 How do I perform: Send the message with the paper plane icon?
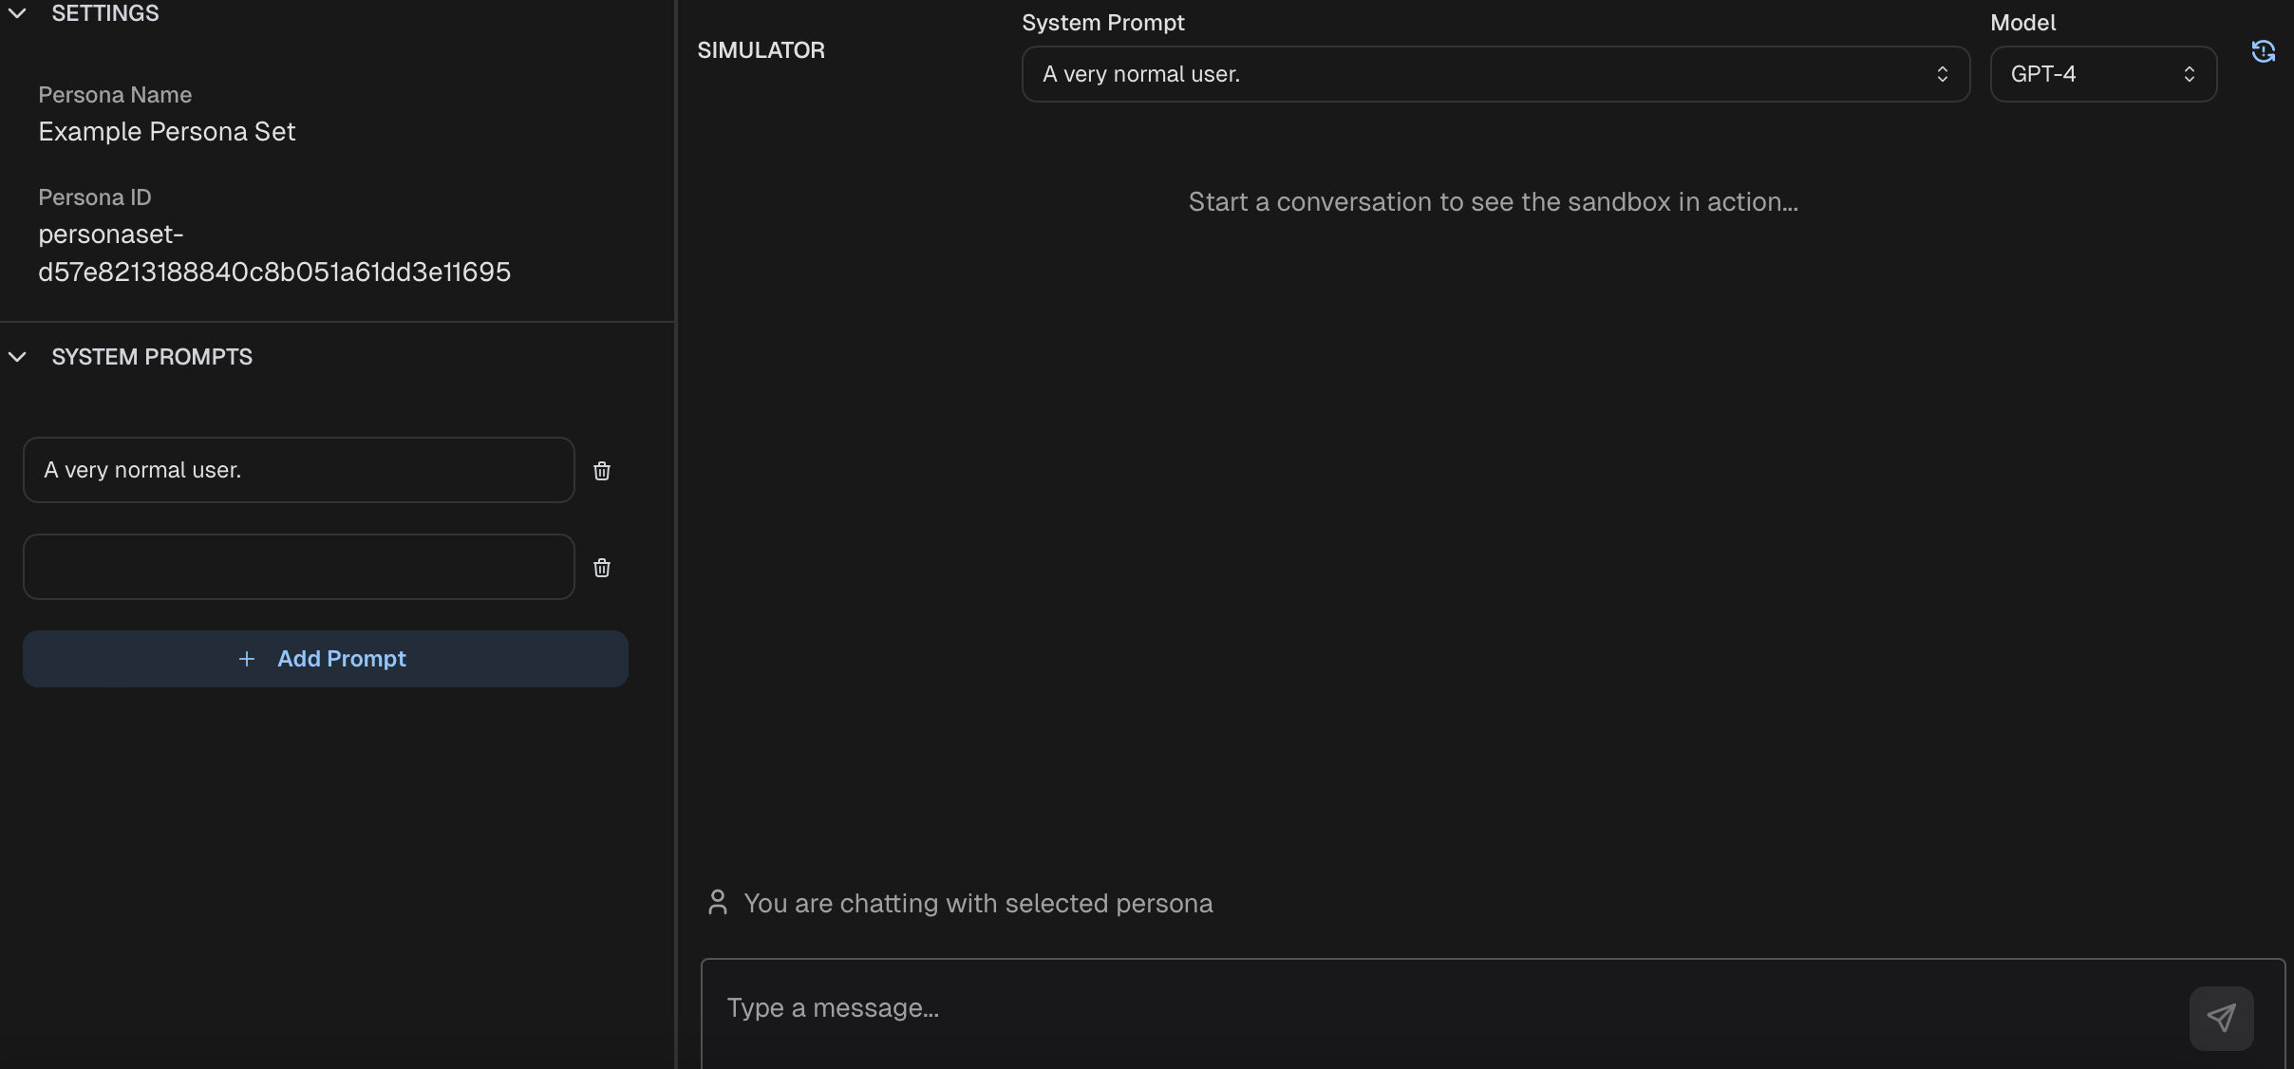[2221, 1019]
